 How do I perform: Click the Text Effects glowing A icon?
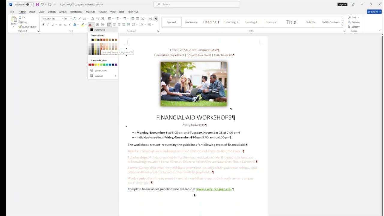pyautogui.click(x=75, y=25)
